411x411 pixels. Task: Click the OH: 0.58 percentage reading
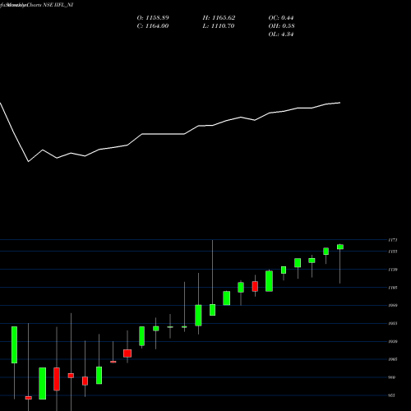281,26
